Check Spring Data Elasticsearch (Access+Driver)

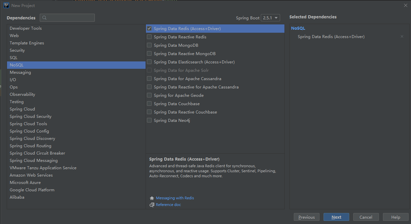click(x=149, y=62)
